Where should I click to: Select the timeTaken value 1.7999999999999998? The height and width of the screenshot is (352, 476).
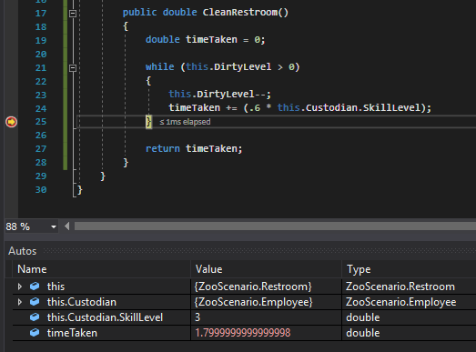(x=243, y=333)
